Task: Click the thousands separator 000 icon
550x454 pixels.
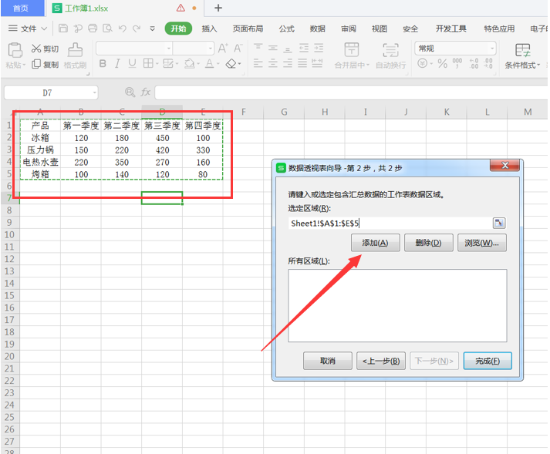Action: tap(457, 63)
